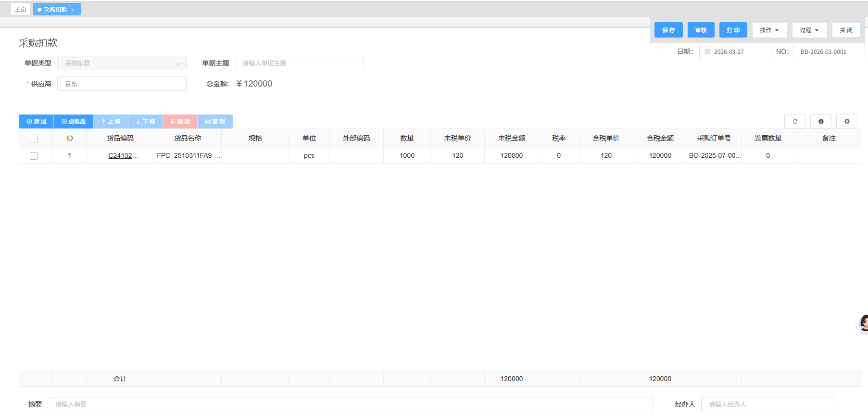Image resolution: width=868 pixels, height=420 pixels.
Task: Open the C24132 product code link
Action: point(120,156)
